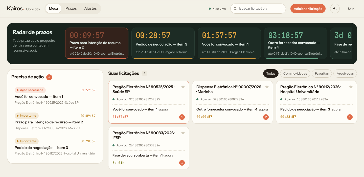Open the 00:09:57 intenção de recurso deadline card
This screenshot has height=177, width=364.
(x=97, y=43)
